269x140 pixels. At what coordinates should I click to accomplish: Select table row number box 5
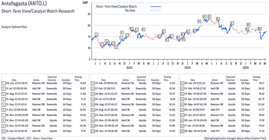click(x=4, y=105)
